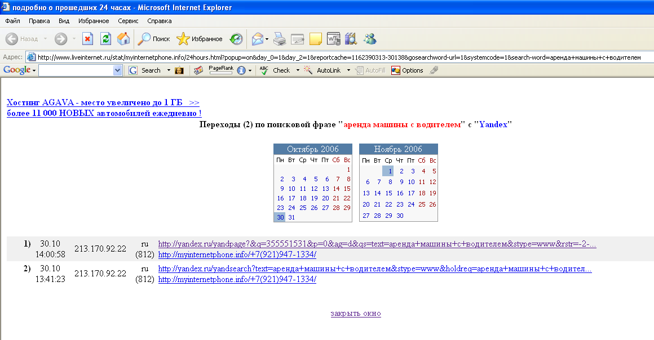The image size is (654, 340).
Task: Select November 1 in the calendar
Action: [x=388, y=171]
